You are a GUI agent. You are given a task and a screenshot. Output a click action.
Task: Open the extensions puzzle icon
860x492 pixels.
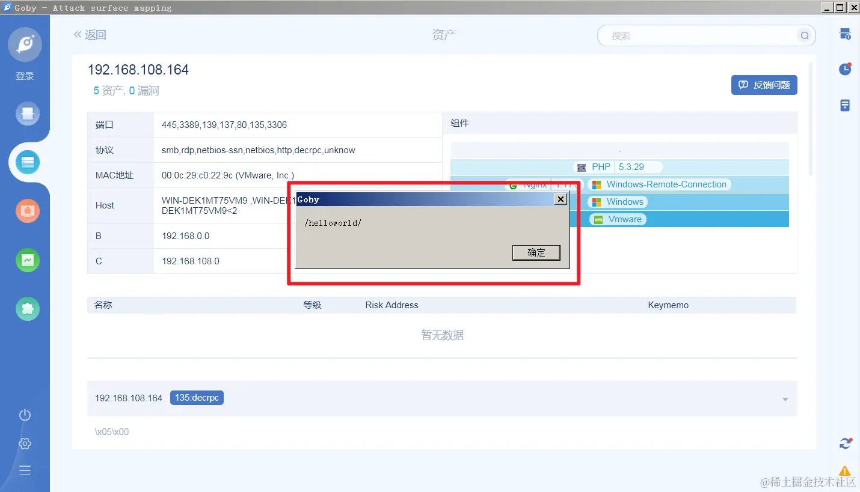pyautogui.click(x=28, y=309)
